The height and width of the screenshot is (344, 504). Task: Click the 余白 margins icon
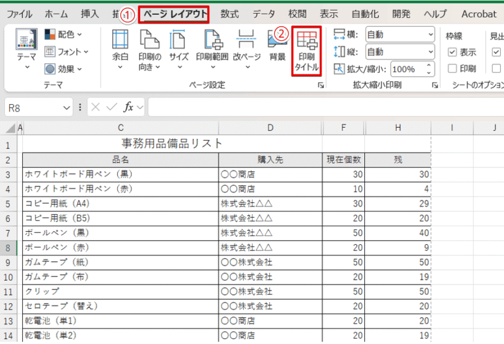click(x=120, y=39)
